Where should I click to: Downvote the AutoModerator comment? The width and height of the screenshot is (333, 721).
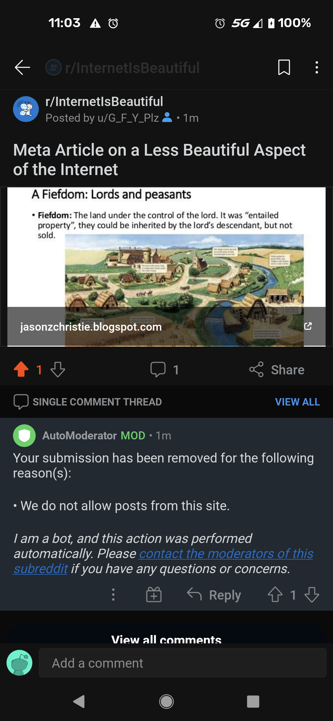312,594
